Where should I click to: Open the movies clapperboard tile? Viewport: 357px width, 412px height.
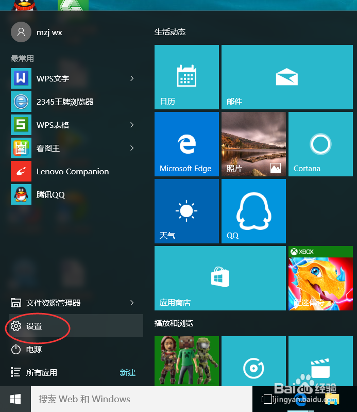tap(320, 361)
